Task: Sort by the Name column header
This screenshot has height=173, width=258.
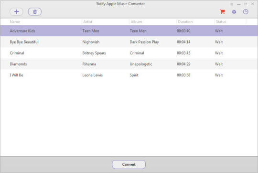Action: (15, 22)
